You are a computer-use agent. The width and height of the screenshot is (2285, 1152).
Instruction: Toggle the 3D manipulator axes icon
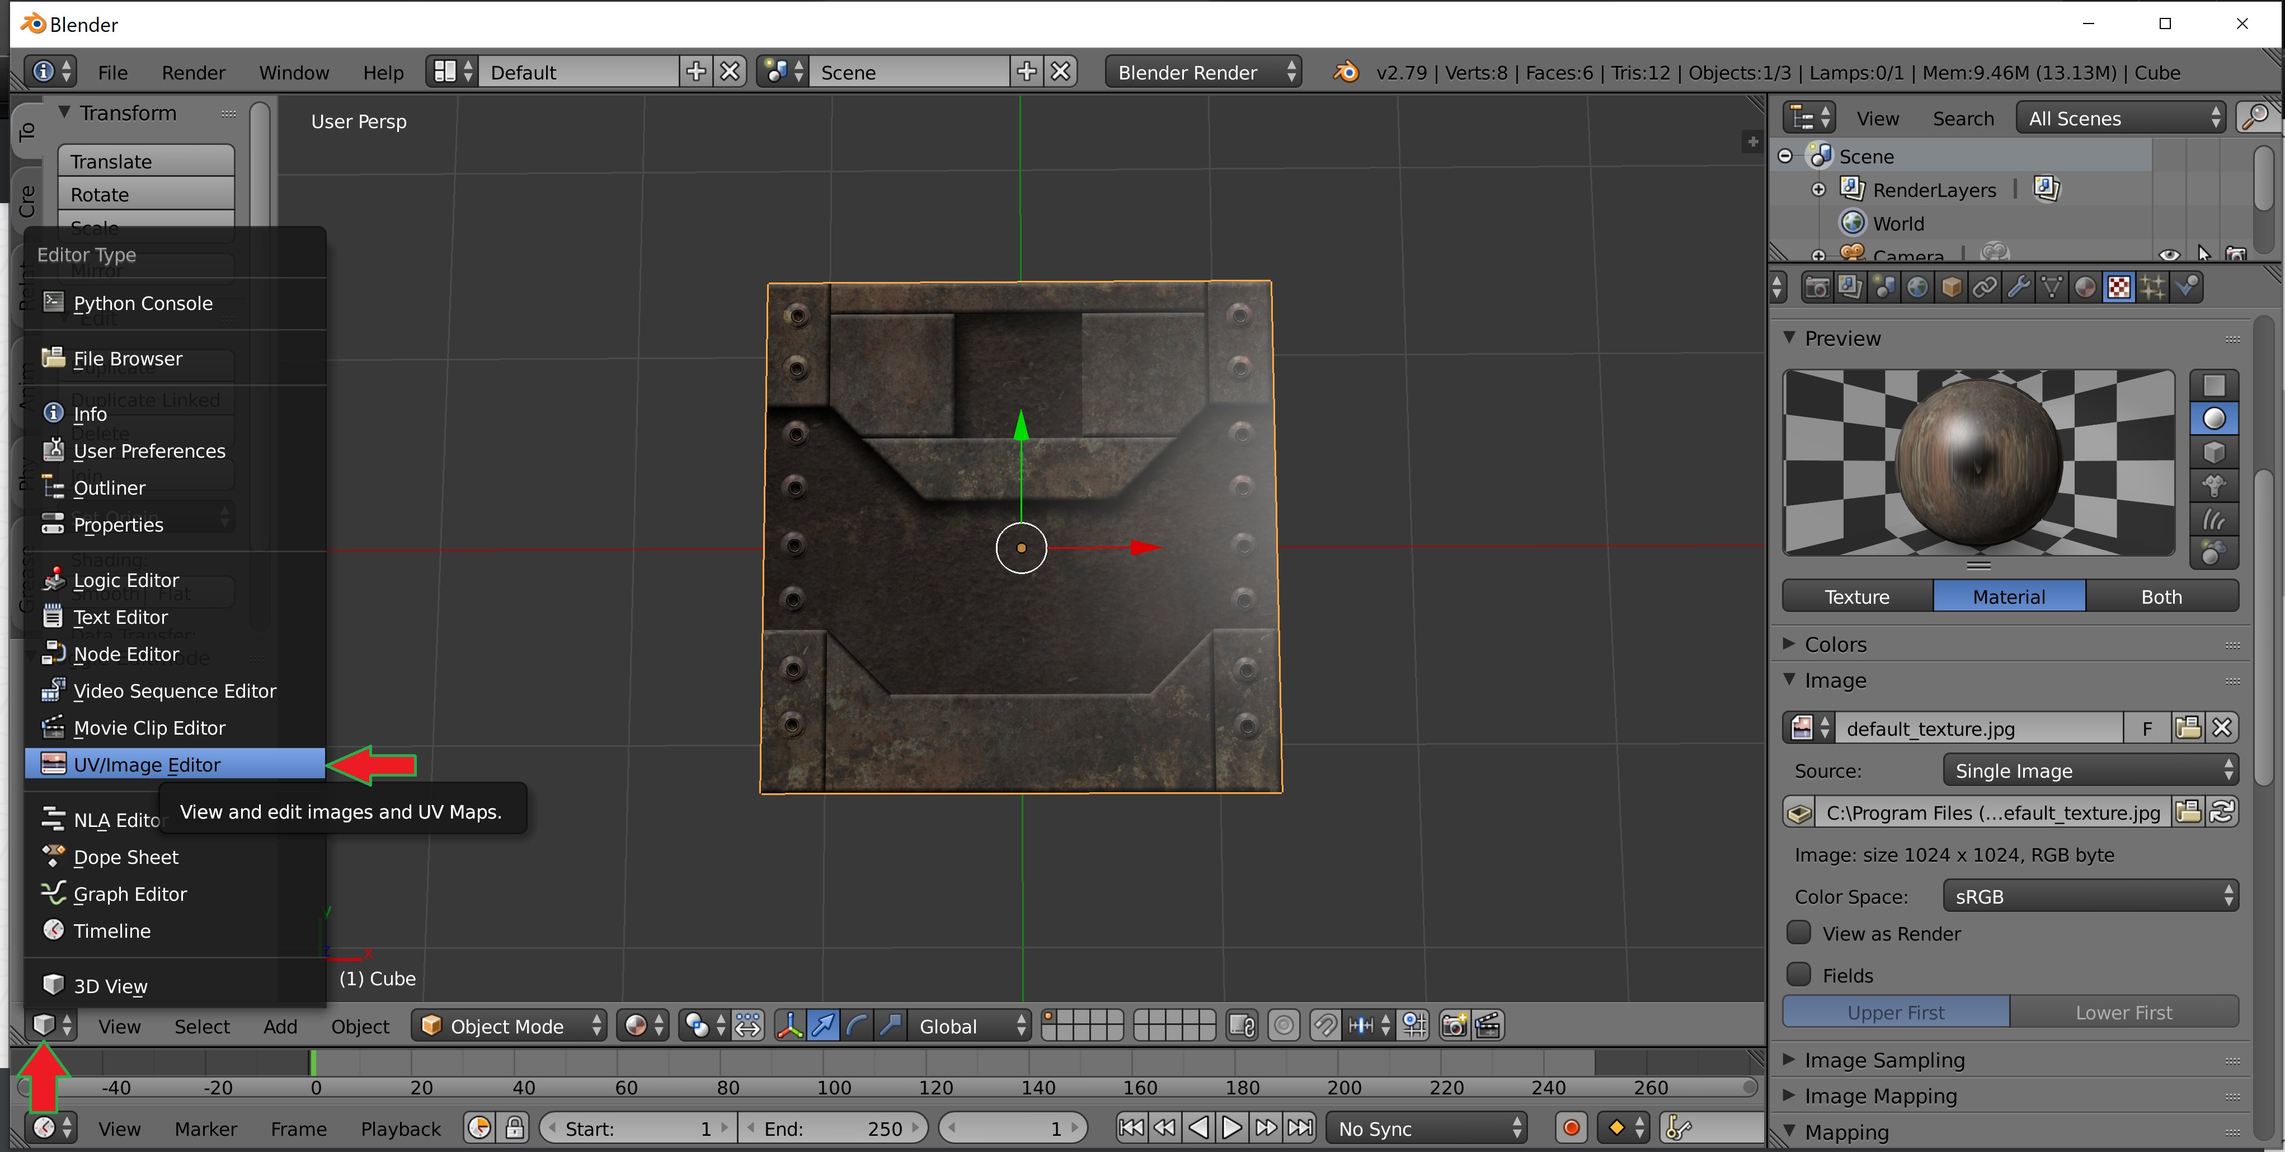click(x=789, y=1026)
